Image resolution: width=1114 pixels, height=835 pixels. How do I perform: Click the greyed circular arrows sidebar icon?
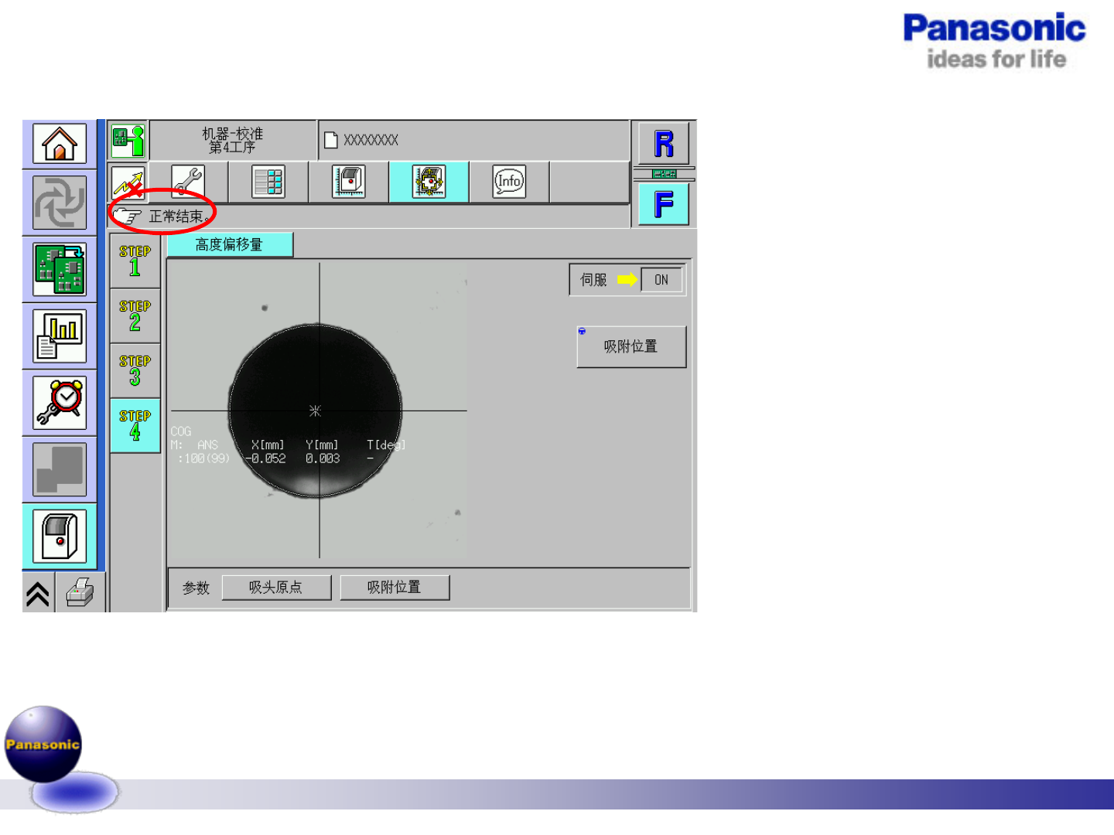60,203
